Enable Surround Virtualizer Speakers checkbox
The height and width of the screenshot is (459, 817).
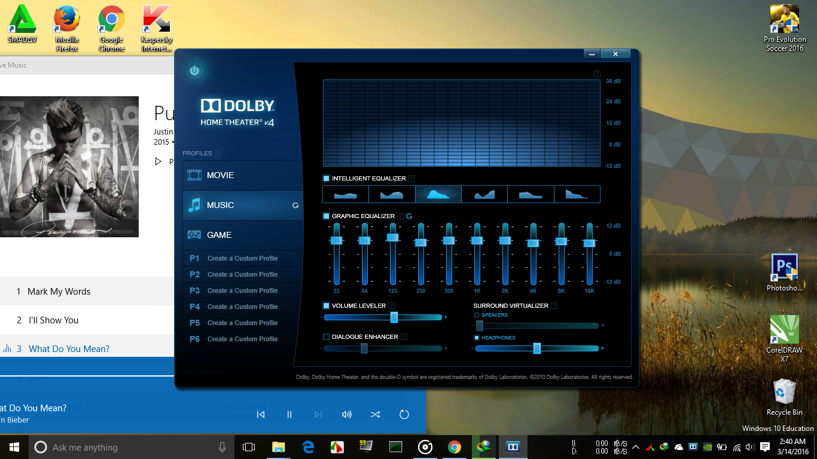tap(477, 315)
